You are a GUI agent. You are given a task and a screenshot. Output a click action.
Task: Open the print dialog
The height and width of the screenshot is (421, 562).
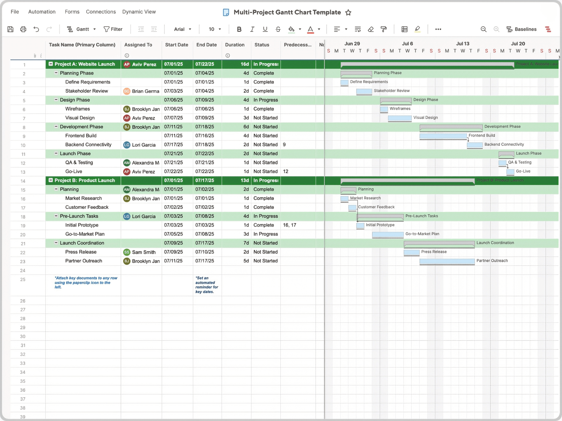(23, 29)
